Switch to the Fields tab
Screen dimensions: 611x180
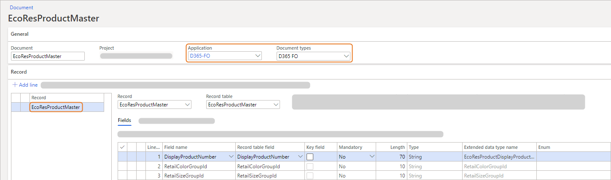(124, 120)
